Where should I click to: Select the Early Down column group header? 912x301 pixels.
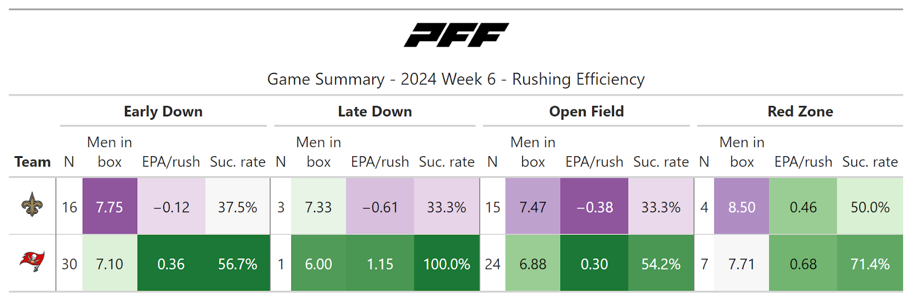pos(163,112)
